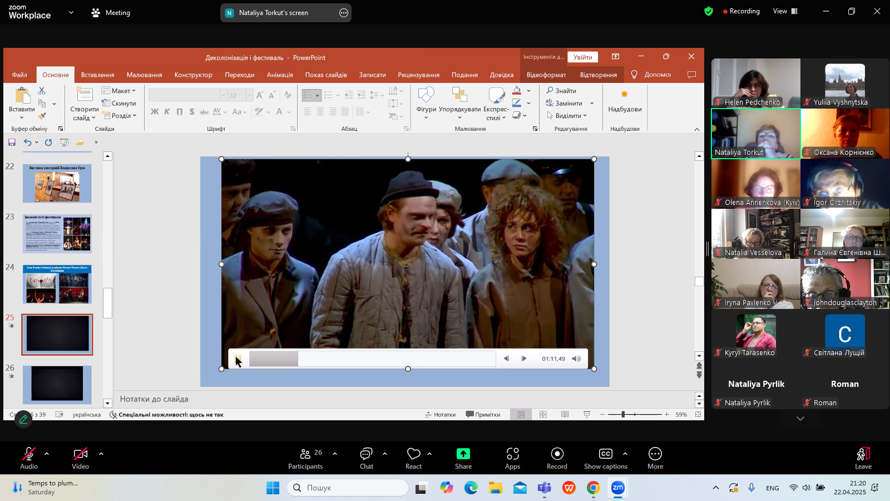This screenshot has width=890, height=501.
Task: Click the Save icon in quick access toolbar
Action: pyautogui.click(x=12, y=143)
